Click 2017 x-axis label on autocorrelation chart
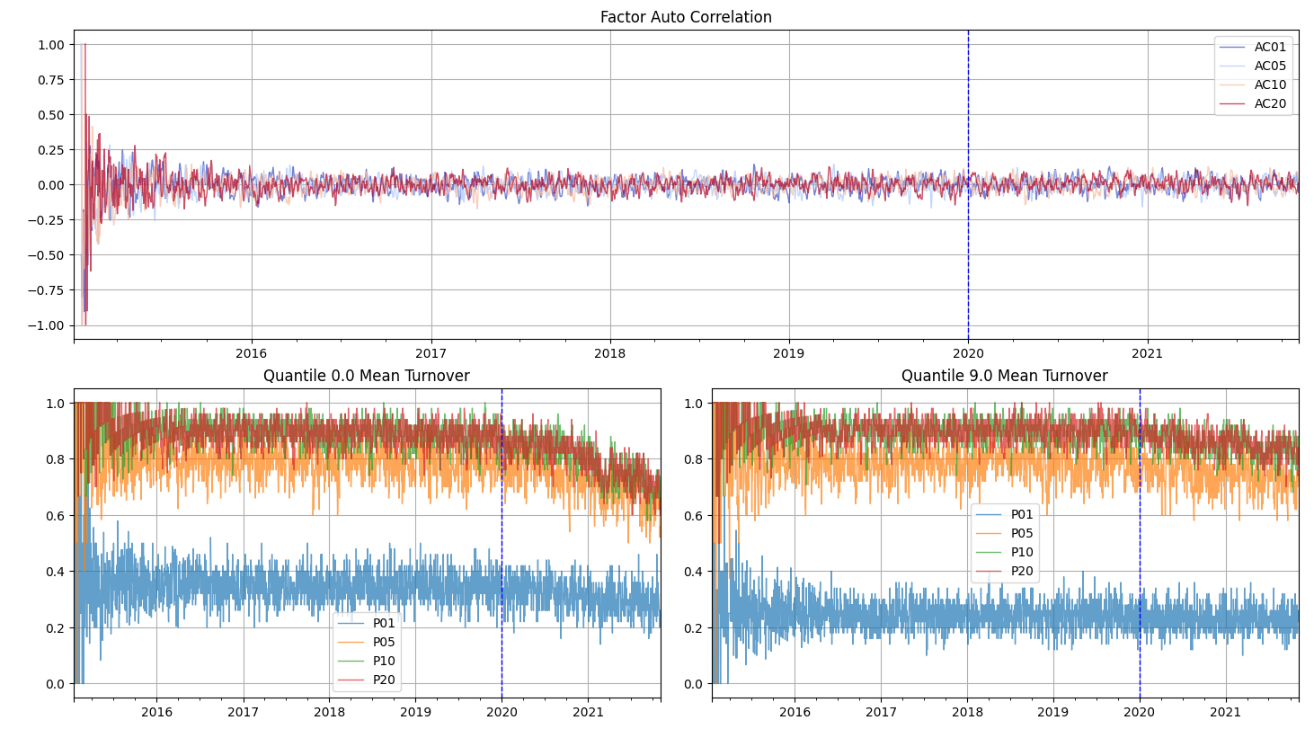 (x=431, y=353)
